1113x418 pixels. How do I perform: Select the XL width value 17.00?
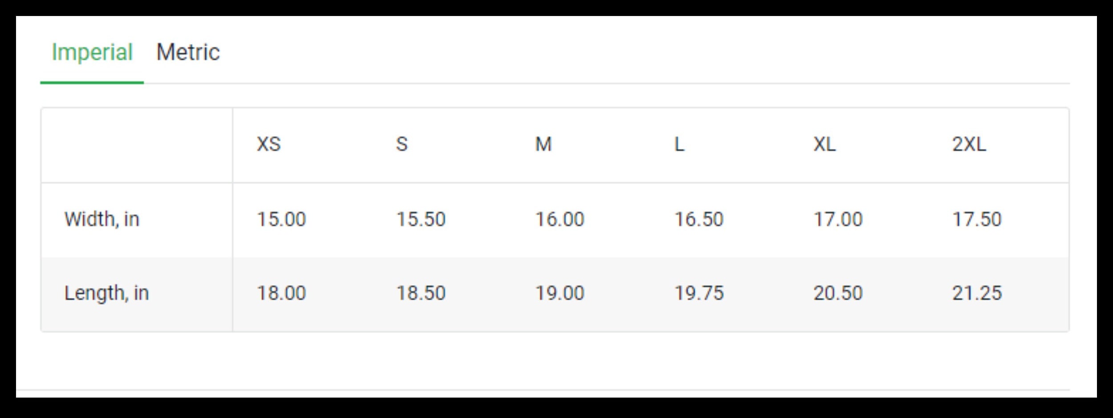(838, 219)
